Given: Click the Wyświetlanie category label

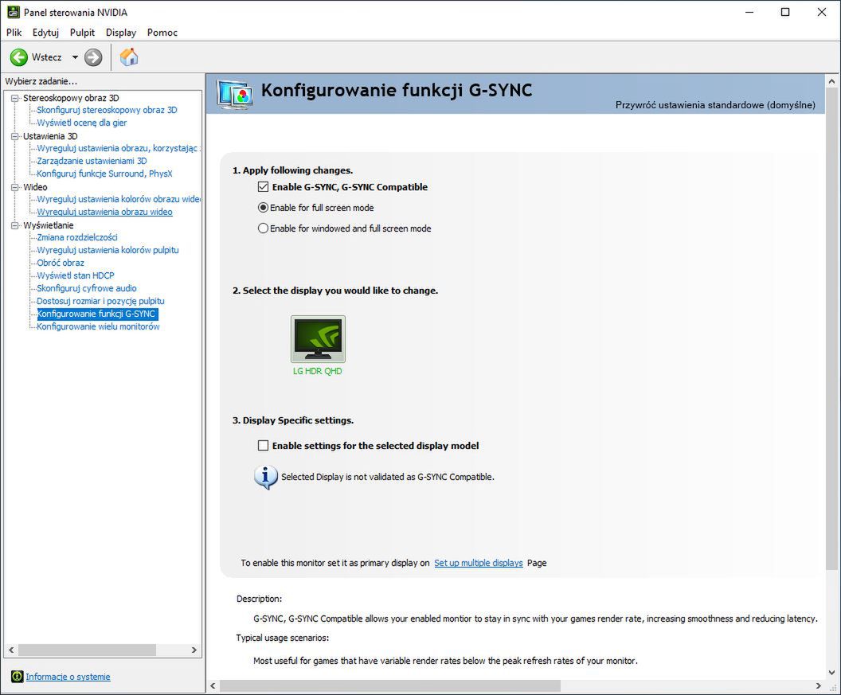Looking at the screenshot, I should 49,225.
